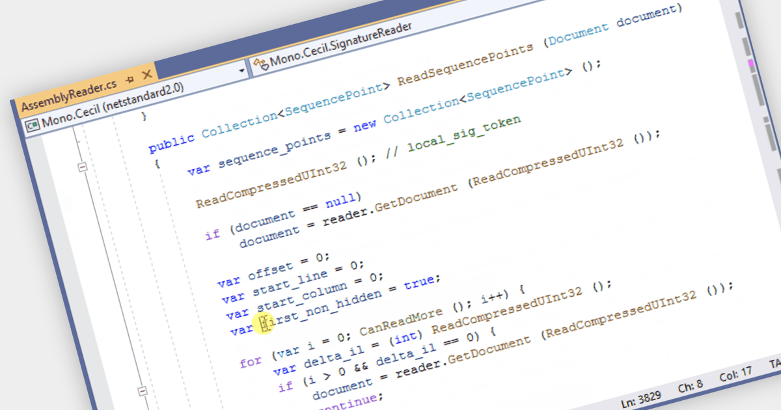781x410 pixels.
Task: Click the Ch: 8 status indicator
Action: tap(691, 385)
